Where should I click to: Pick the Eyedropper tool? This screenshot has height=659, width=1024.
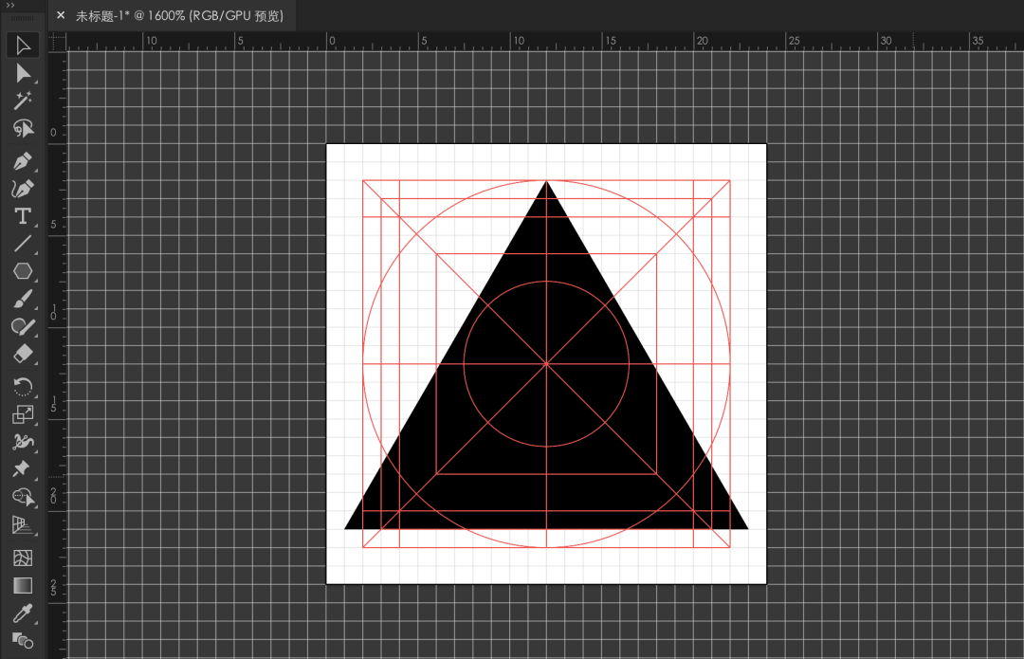coord(22,613)
